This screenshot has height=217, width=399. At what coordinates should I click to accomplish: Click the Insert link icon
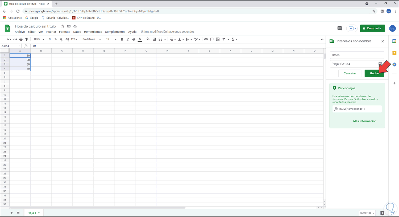206,39
